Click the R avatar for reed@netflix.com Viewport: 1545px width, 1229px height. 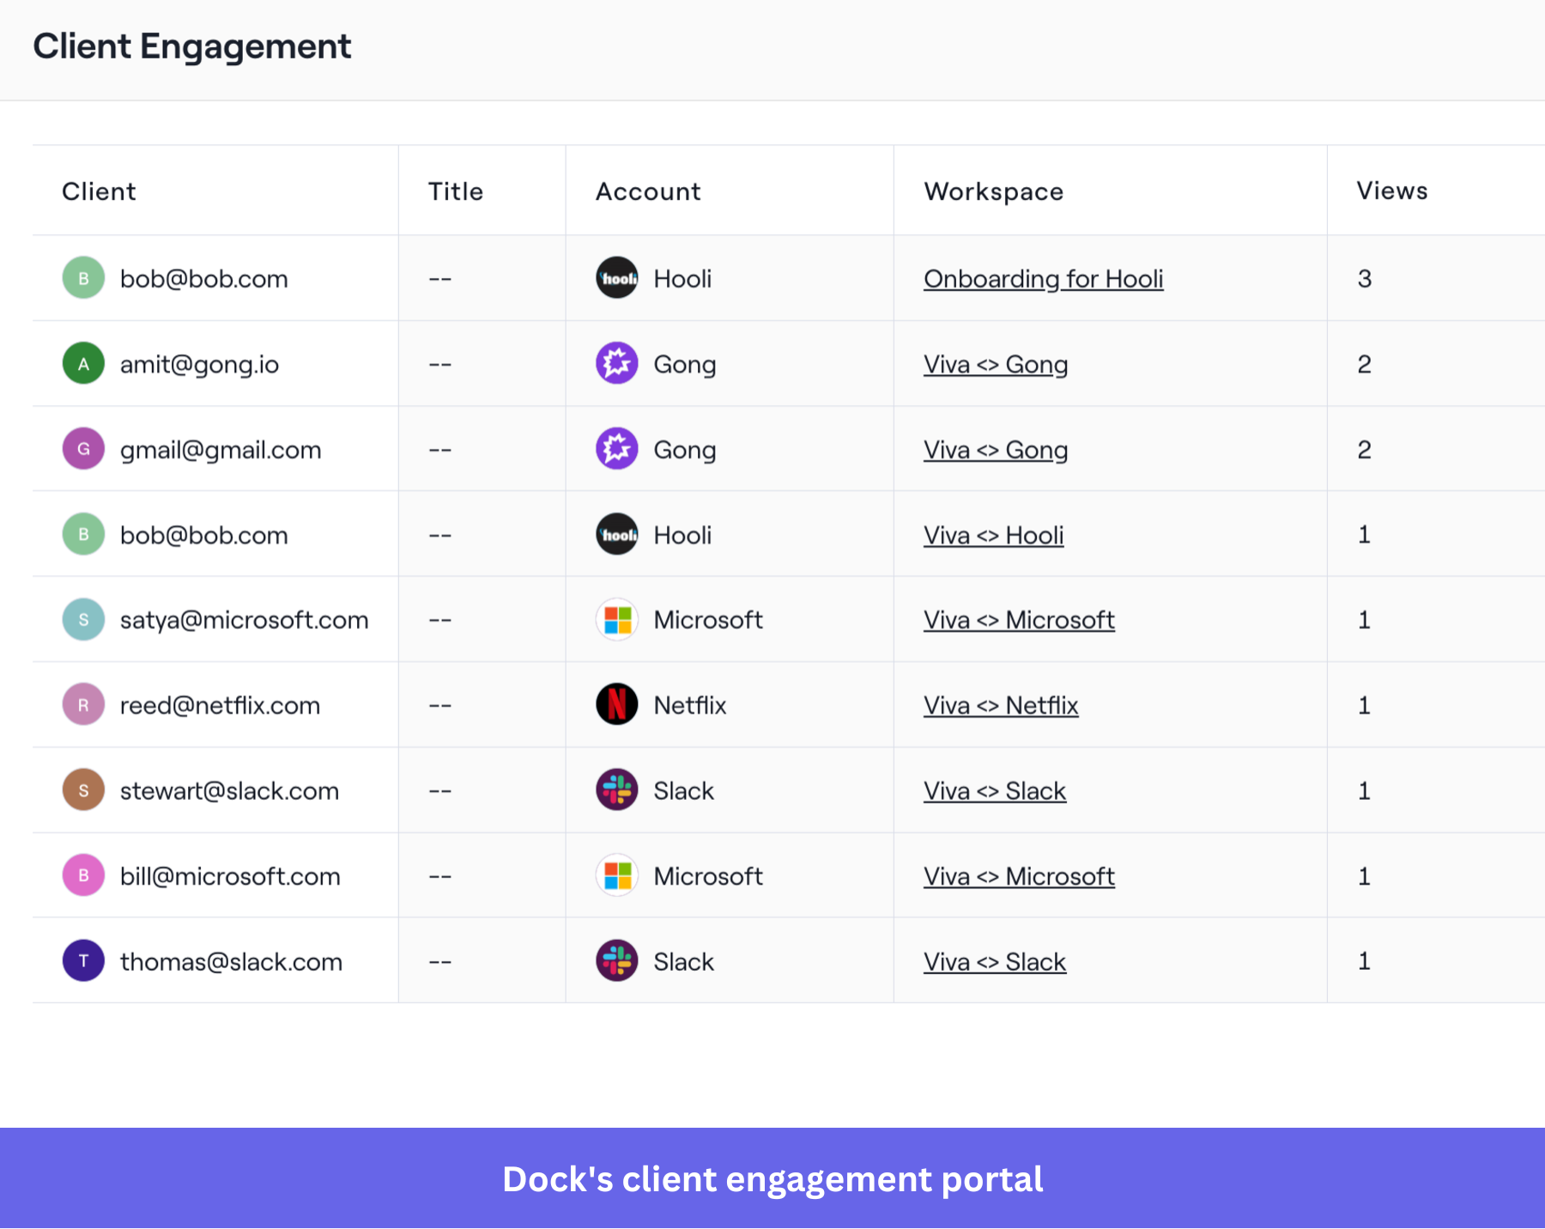point(83,705)
